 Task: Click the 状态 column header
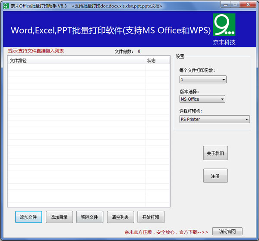(157, 60)
